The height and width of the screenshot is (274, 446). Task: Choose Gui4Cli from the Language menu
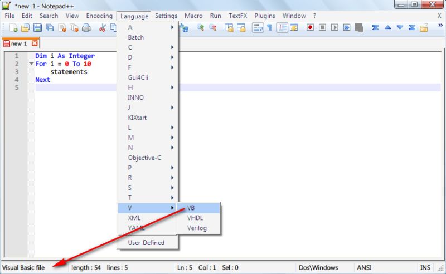tap(148, 77)
